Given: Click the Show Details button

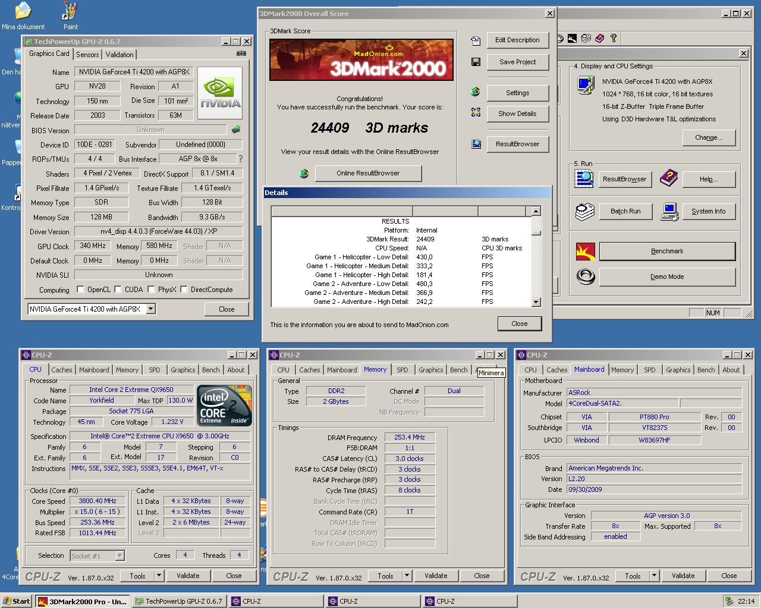Looking at the screenshot, I should [517, 114].
